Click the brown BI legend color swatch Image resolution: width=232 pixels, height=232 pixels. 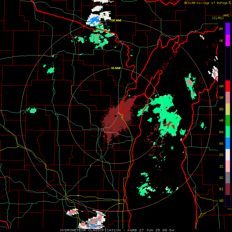coord(228,189)
